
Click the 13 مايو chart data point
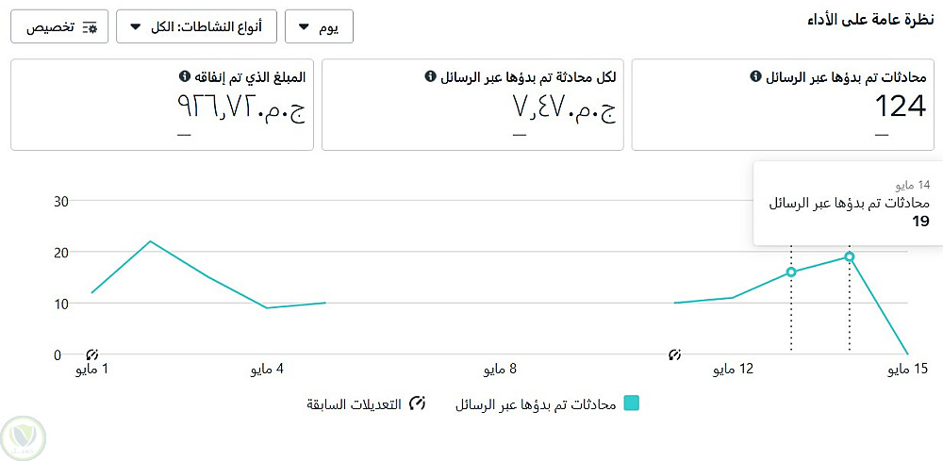(791, 272)
